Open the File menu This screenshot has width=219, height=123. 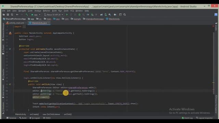click(4, 11)
